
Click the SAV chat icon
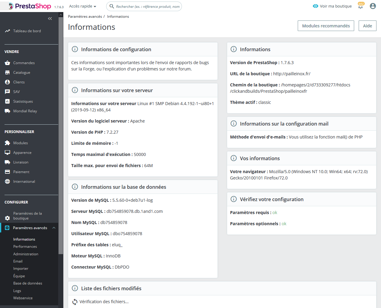point(8,92)
